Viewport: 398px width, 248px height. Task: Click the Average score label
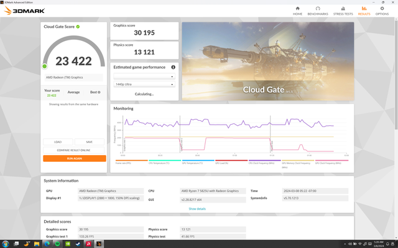[73, 92]
